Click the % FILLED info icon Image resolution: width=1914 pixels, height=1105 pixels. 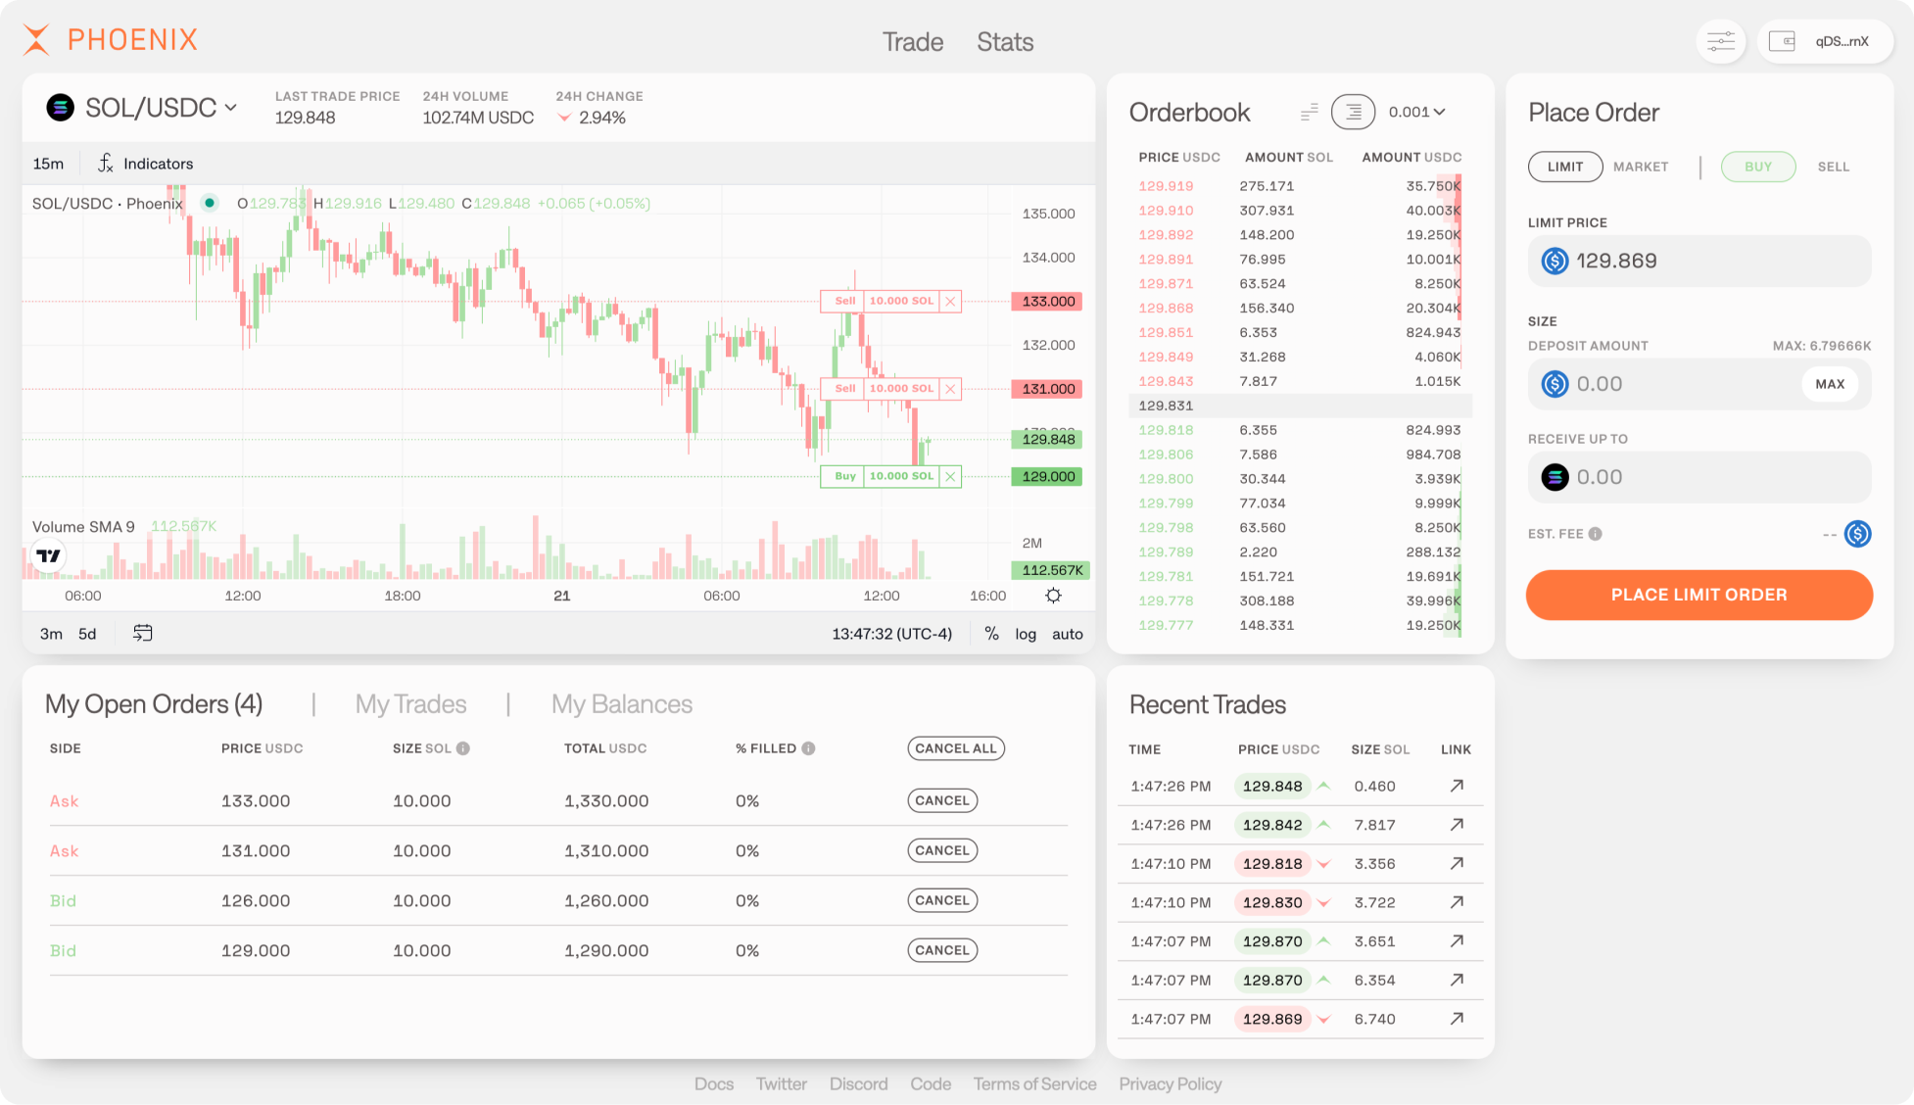[x=808, y=748]
